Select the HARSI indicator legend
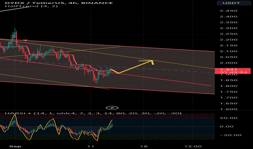The image size is (253, 149). tap(93, 113)
